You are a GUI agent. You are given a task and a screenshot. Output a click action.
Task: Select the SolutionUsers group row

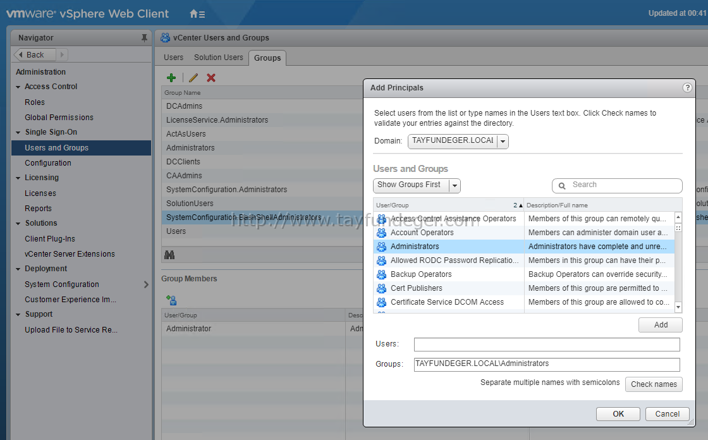tap(262, 204)
